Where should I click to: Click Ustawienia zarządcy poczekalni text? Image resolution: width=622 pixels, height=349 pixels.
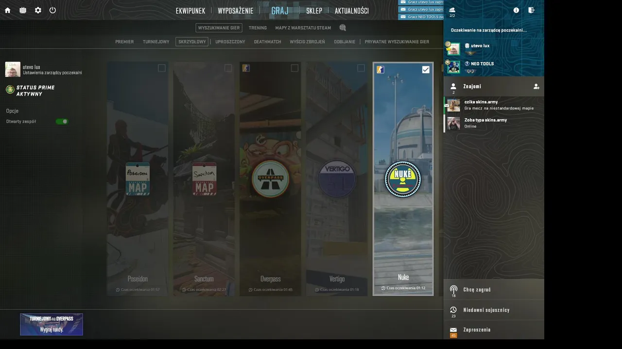(52, 73)
